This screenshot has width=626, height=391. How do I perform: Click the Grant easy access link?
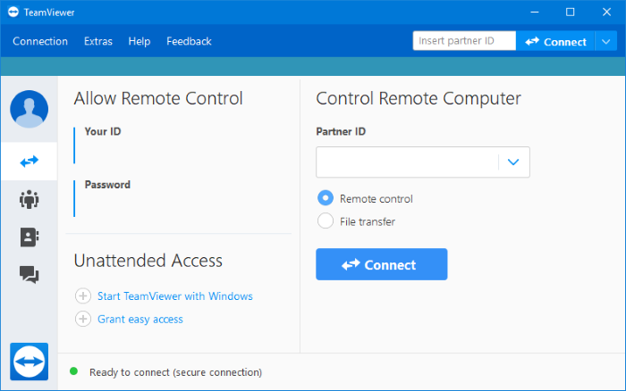[x=140, y=320]
